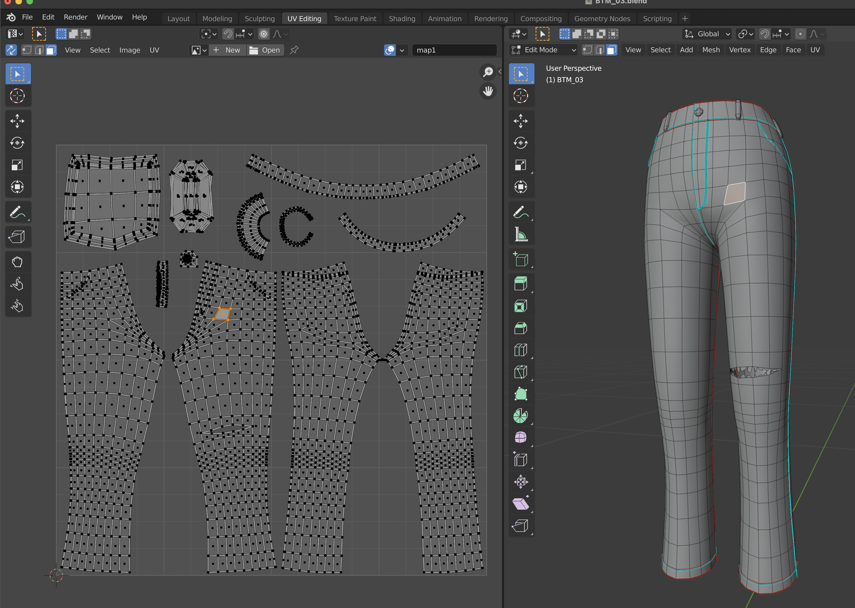Click the map1 UV map field
The height and width of the screenshot is (608, 855).
tap(454, 50)
